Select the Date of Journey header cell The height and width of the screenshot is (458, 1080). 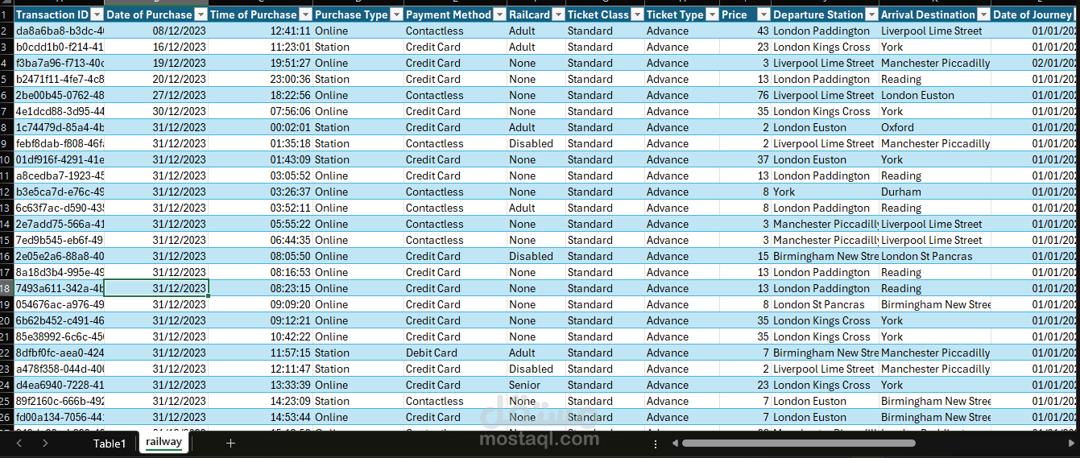1034,14
